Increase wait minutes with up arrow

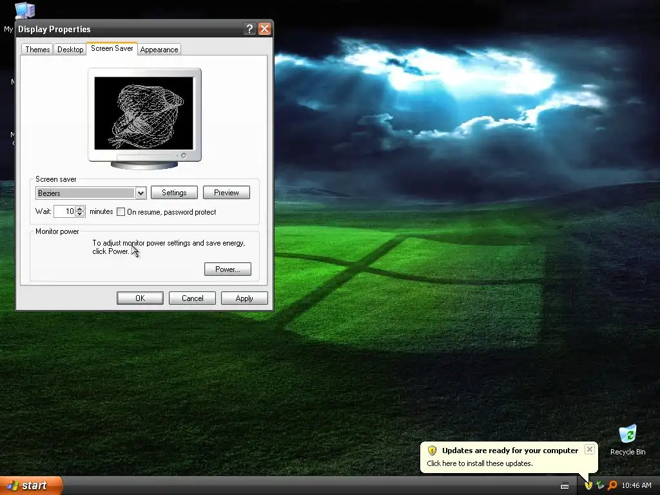80,208
